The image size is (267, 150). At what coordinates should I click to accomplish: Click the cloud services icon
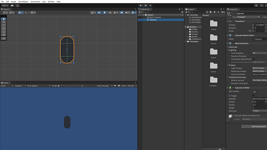[12, 6]
